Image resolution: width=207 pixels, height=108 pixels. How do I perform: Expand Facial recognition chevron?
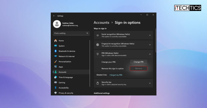pyautogui.click(x=150, y=35)
